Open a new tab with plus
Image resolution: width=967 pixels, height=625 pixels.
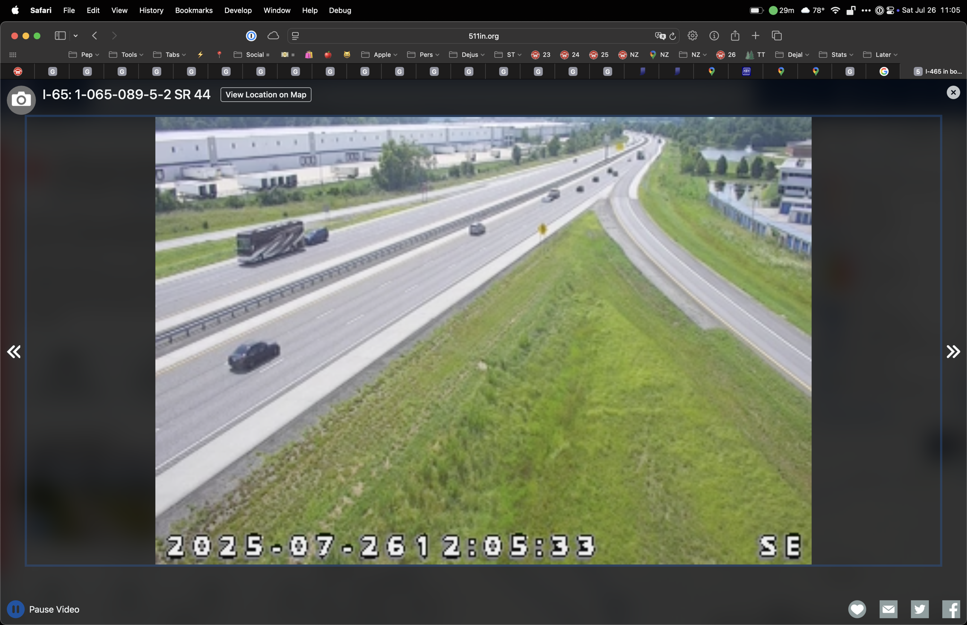755,35
